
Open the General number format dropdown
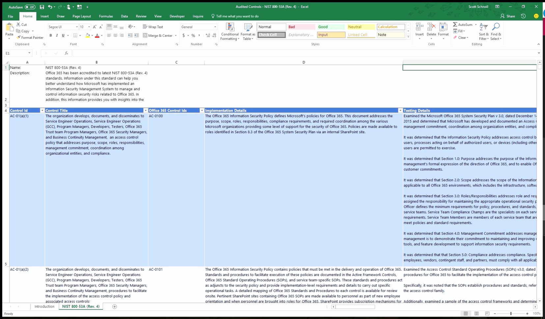click(215, 27)
